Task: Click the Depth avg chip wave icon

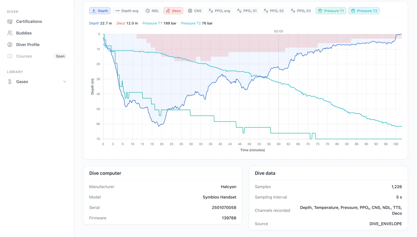Action: click(117, 11)
